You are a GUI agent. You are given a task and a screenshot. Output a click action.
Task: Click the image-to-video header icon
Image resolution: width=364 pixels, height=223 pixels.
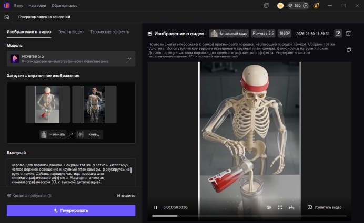(x=150, y=34)
